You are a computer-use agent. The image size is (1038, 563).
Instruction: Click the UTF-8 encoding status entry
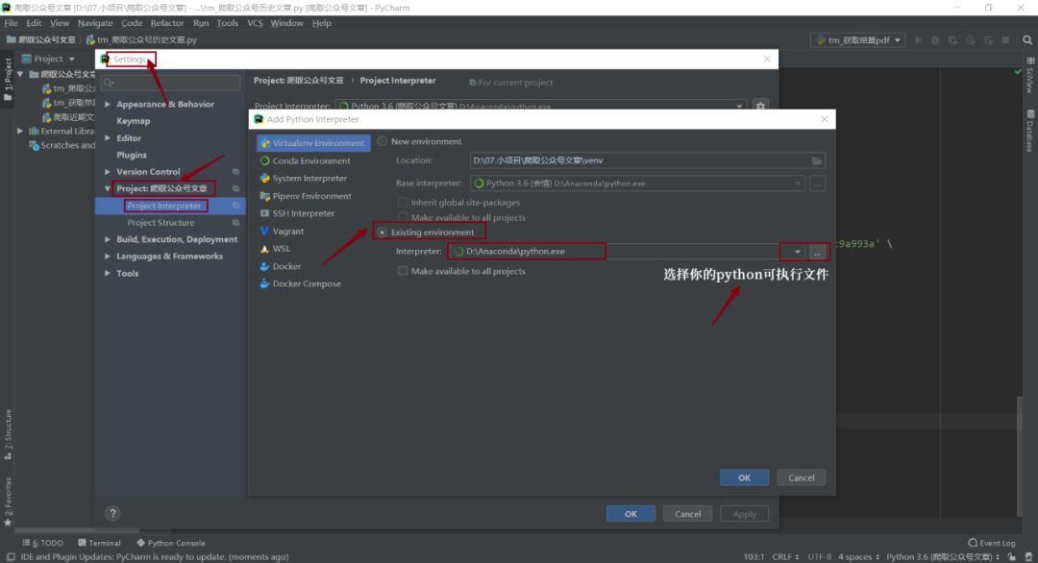819,557
